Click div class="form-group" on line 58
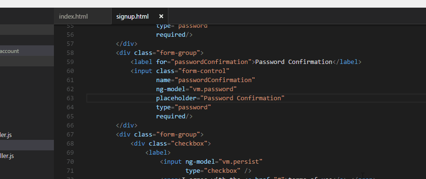Screen dimensions: 426x179 point(160,53)
